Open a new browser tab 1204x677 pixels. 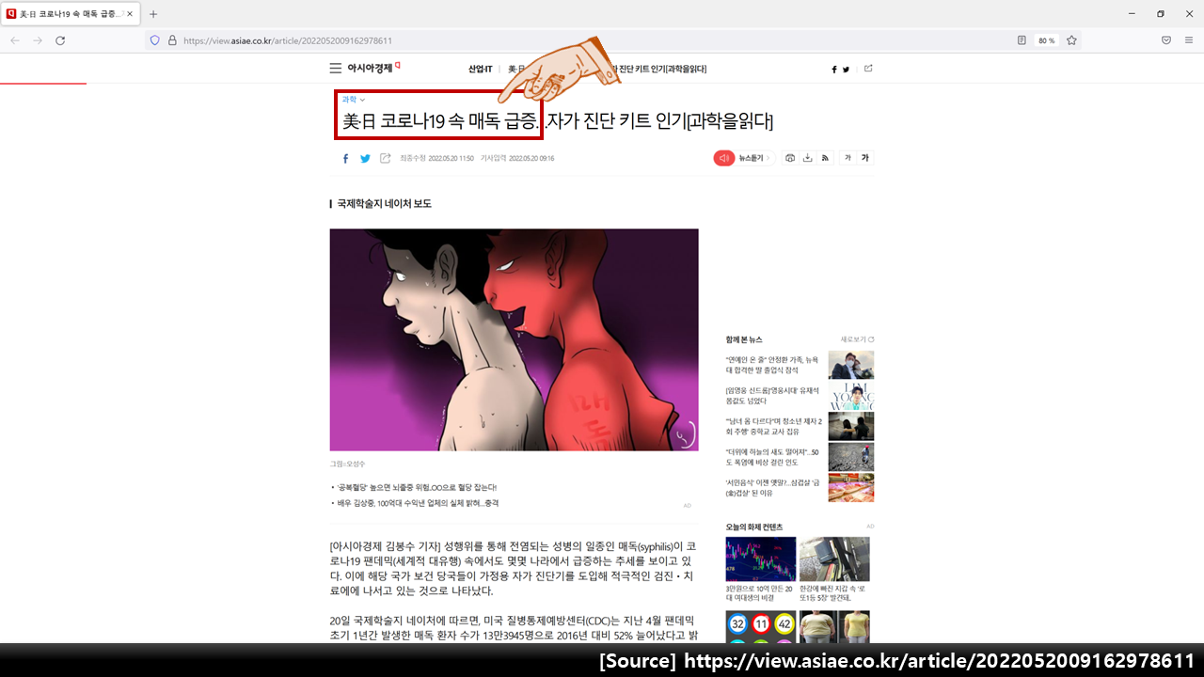tap(153, 14)
